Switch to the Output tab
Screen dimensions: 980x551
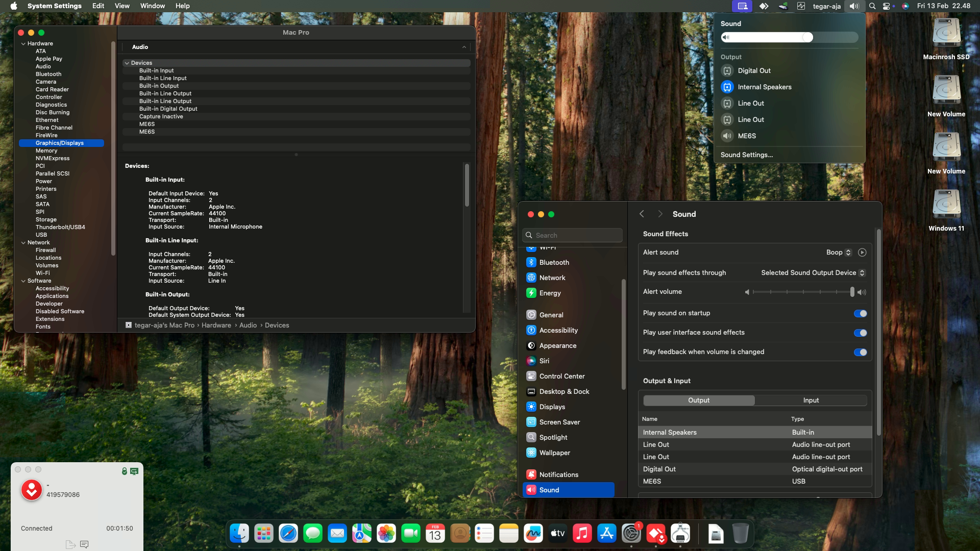699,400
